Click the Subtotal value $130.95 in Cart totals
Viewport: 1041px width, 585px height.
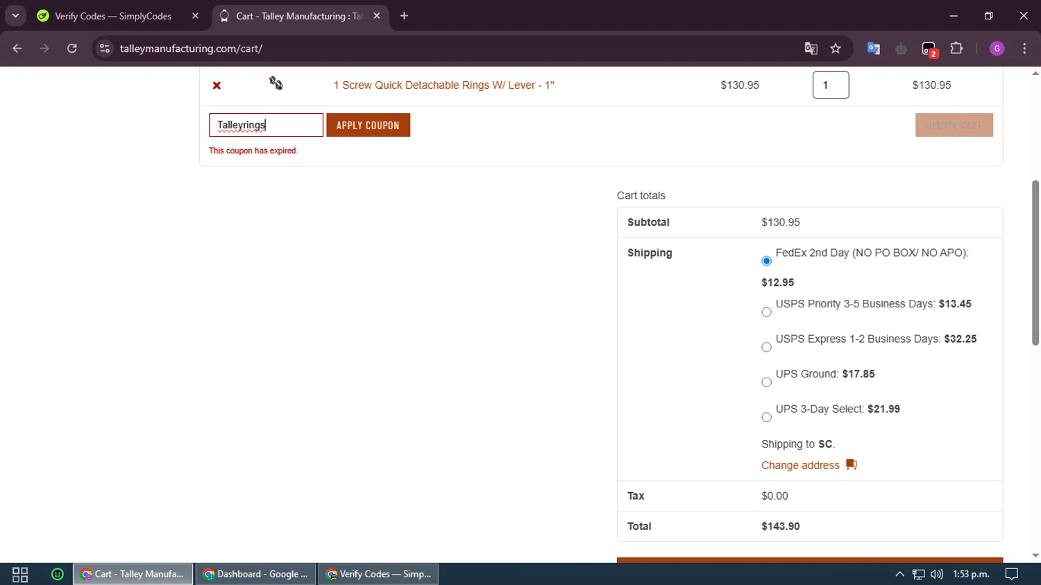781,223
